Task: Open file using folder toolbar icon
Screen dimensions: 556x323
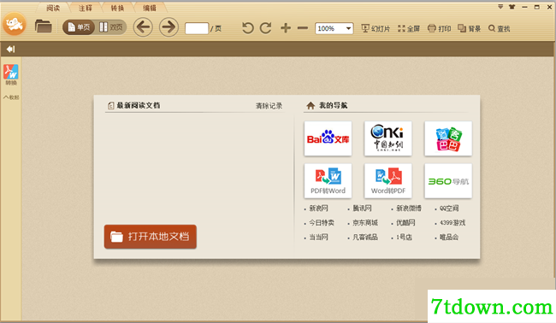Action: point(44,26)
